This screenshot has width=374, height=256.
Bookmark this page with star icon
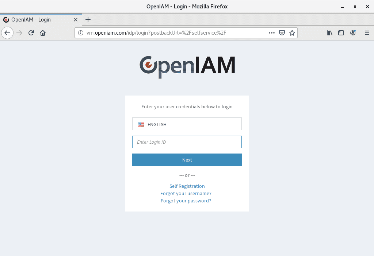point(292,33)
